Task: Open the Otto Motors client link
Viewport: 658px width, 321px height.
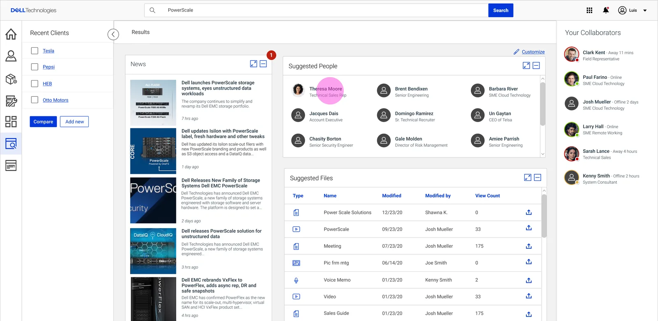Action: (56, 100)
